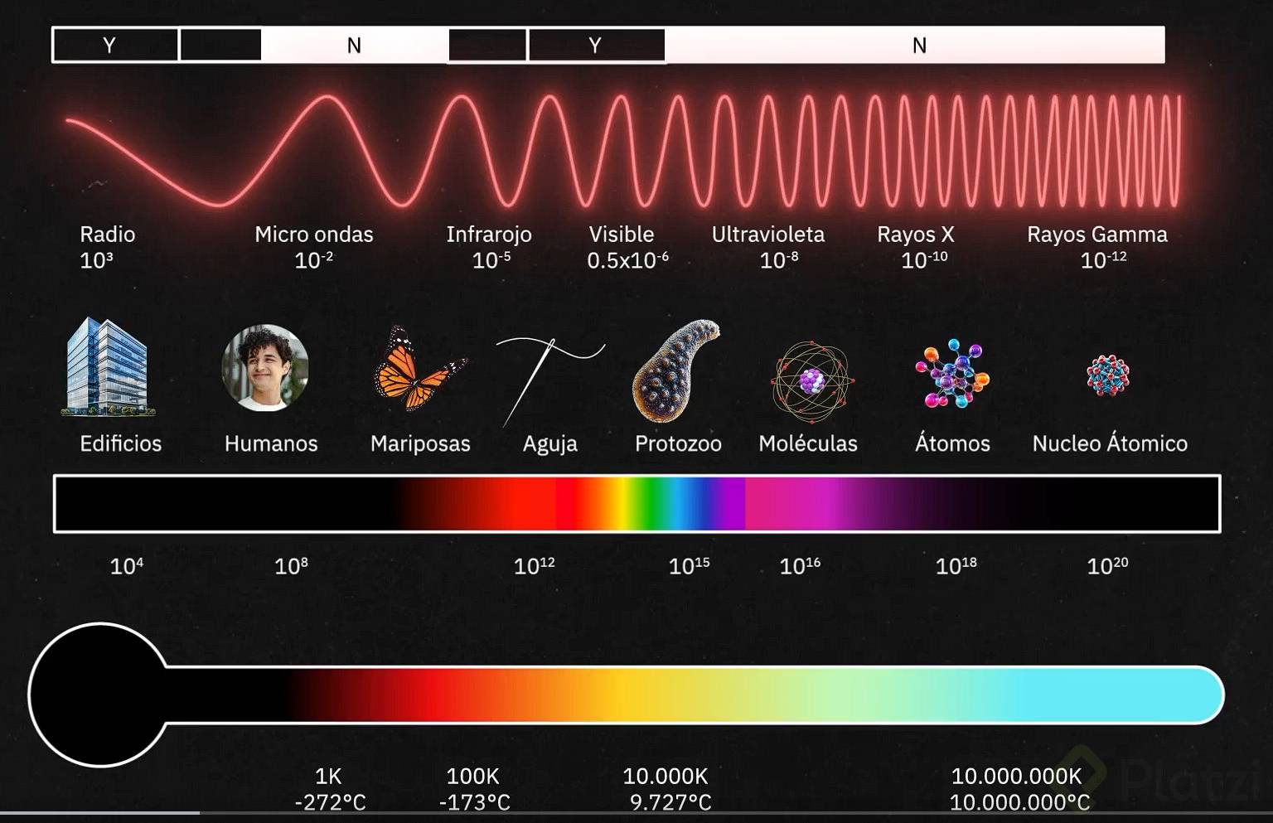The width and height of the screenshot is (1273, 823).
Task: Click the "Edificios" caption
Action: pyautogui.click(x=121, y=443)
